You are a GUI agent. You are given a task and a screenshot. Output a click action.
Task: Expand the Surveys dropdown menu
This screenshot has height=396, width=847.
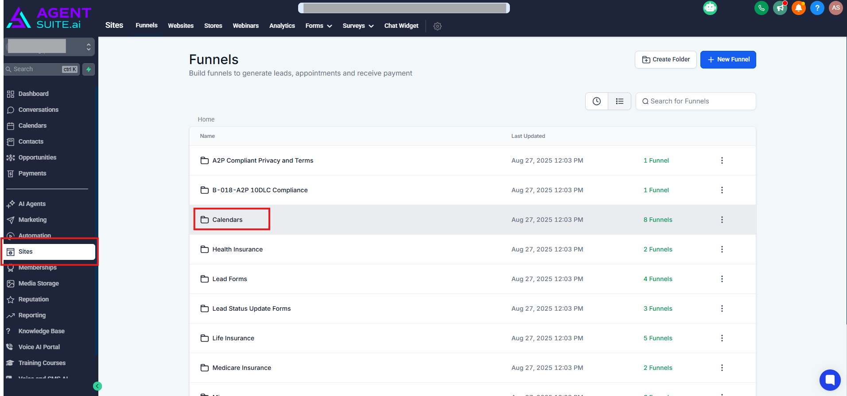[x=358, y=26]
